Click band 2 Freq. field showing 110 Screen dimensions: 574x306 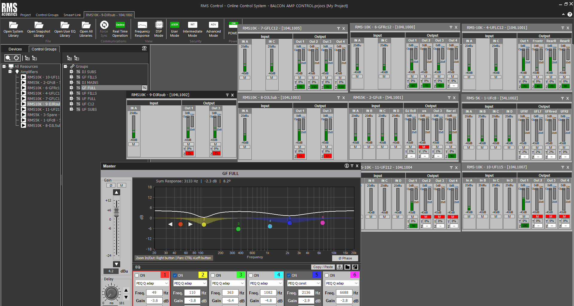click(x=192, y=293)
